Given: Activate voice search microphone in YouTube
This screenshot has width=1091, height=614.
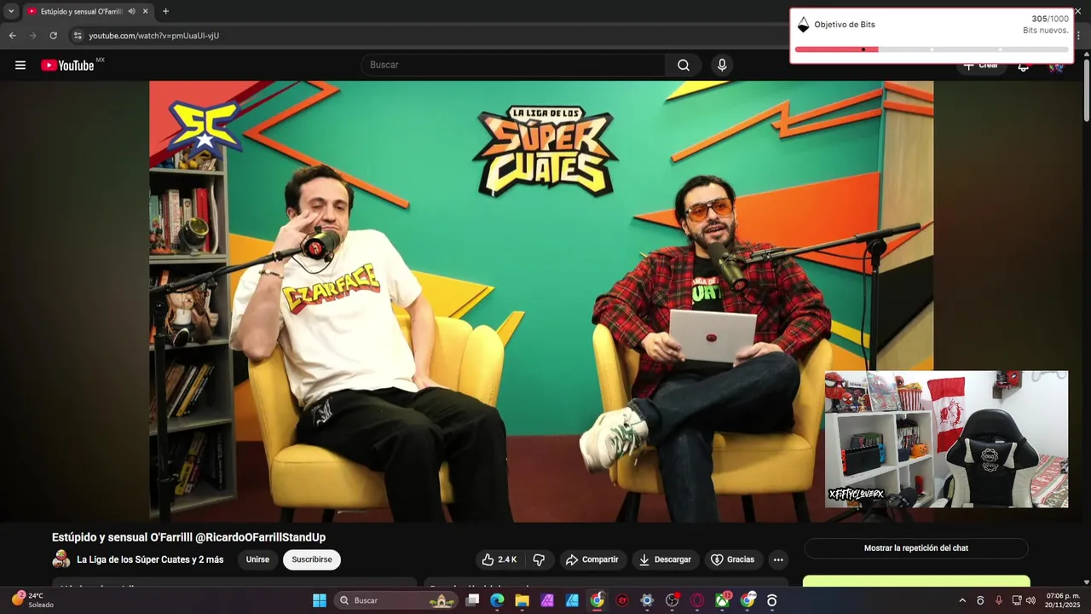Looking at the screenshot, I should pyautogui.click(x=722, y=65).
